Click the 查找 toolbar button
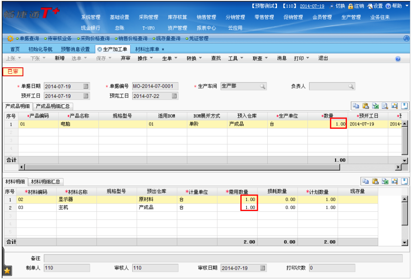 pos(216,58)
